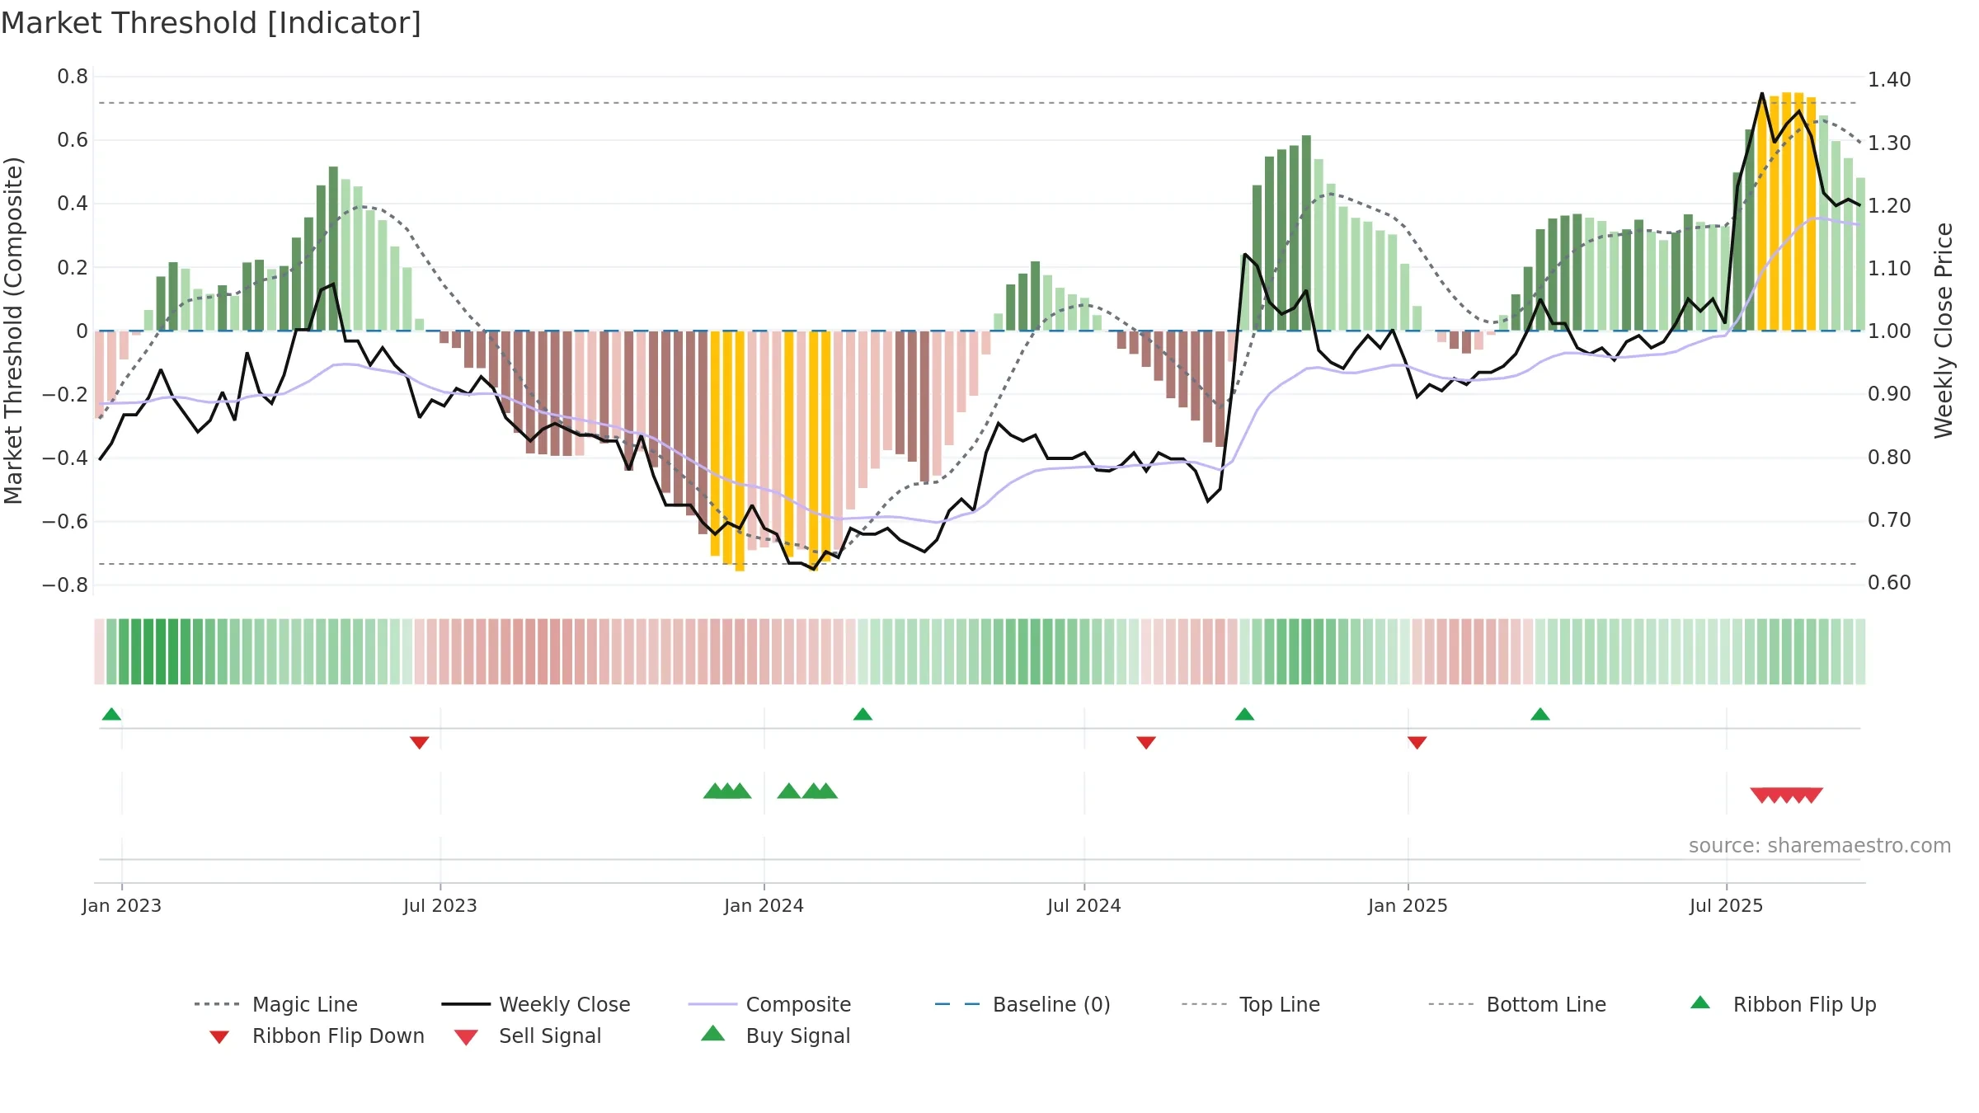Click the isolated Buy Signal triangle after Jan 2024
This screenshot has width=1979, height=1113.
click(x=788, y=791)
